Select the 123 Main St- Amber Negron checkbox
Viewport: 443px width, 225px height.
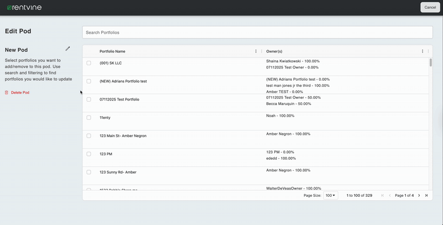coord(89,135)
